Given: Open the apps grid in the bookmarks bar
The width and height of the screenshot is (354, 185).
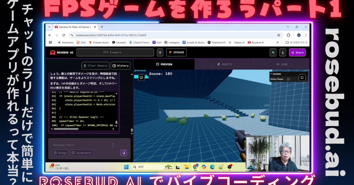Looking at the screenshot, I should [x=50, y=43].
